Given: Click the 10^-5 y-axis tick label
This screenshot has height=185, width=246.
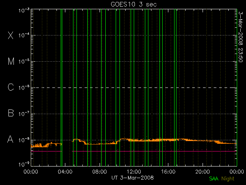Looking at the screenshot, I should pyautogui.click(x=24, y=62).
